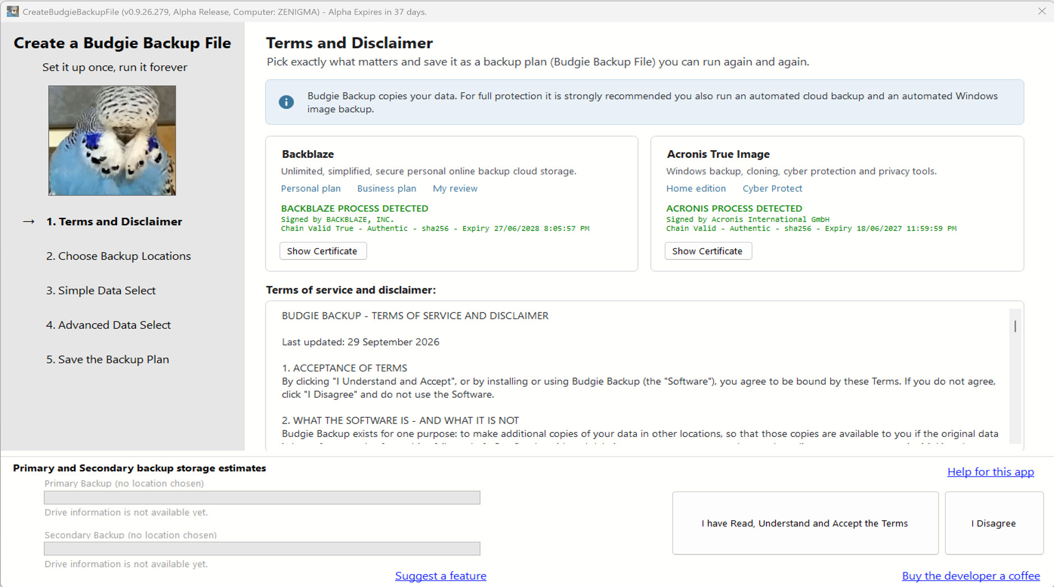Click the blue info icon in the banner

pyautogui.click(x=286, y=102)
